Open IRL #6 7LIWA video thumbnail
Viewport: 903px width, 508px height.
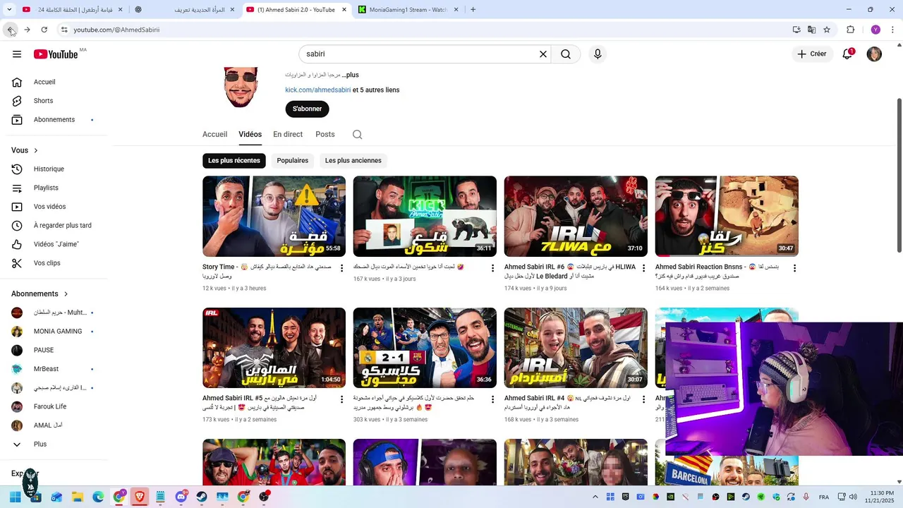[x=576, y=217]
